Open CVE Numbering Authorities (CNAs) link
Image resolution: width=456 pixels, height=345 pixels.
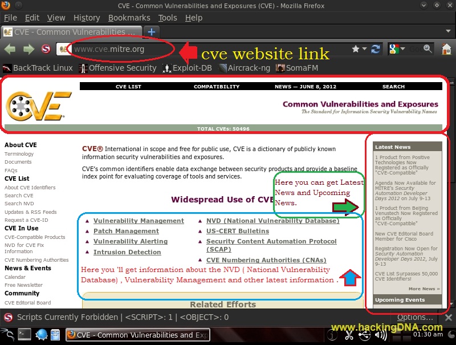pyautogui.click(x=266, y=260)
